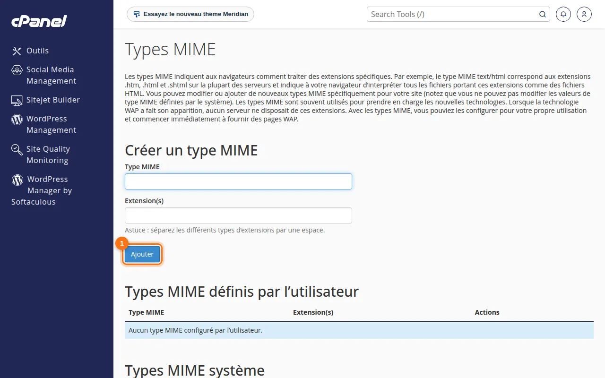Open the Site Quality Monitoring magnifier icon
Viewport: 605px width, 378px height.
coord(17,150)
